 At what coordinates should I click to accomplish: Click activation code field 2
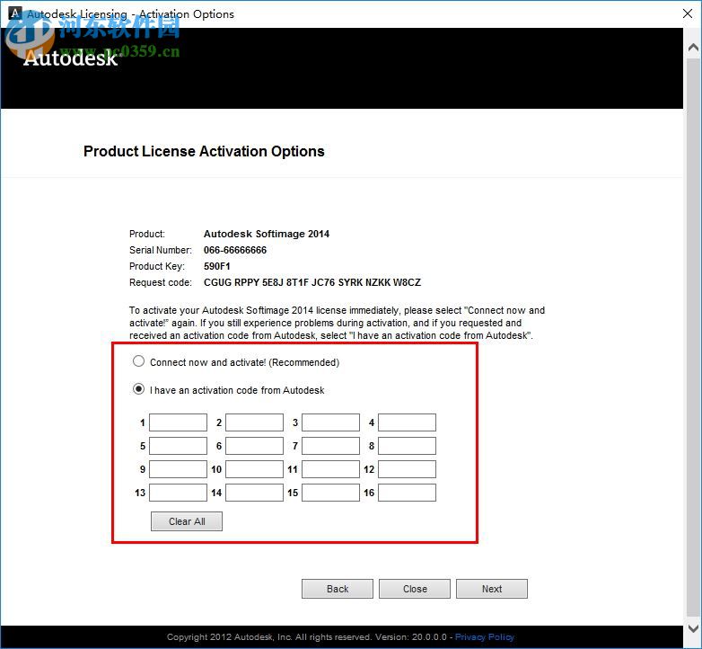(x=254, y=422)
